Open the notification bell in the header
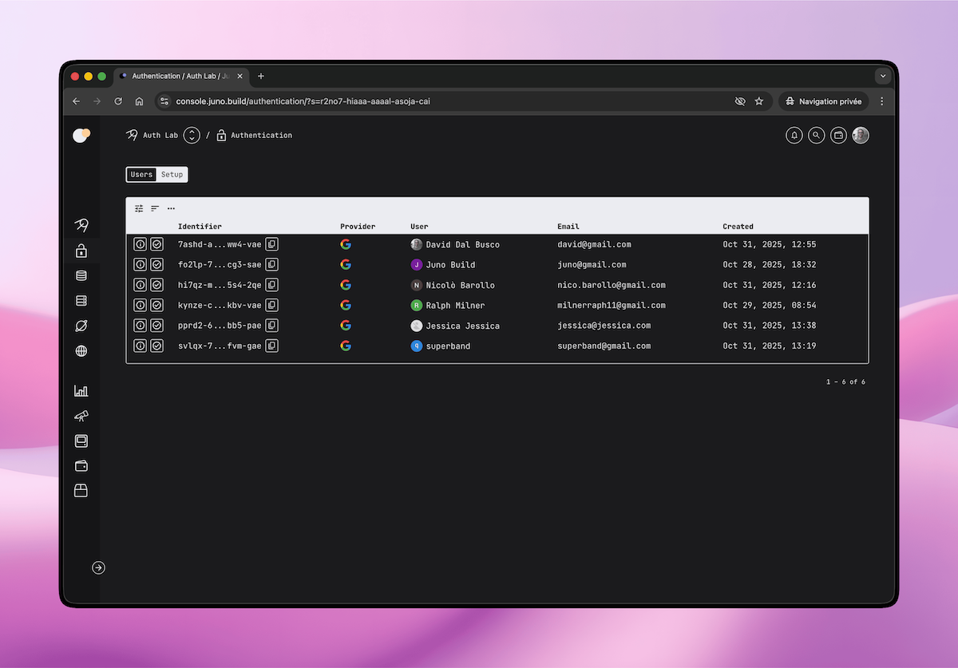The image size is (958, 668). (794, 135)
